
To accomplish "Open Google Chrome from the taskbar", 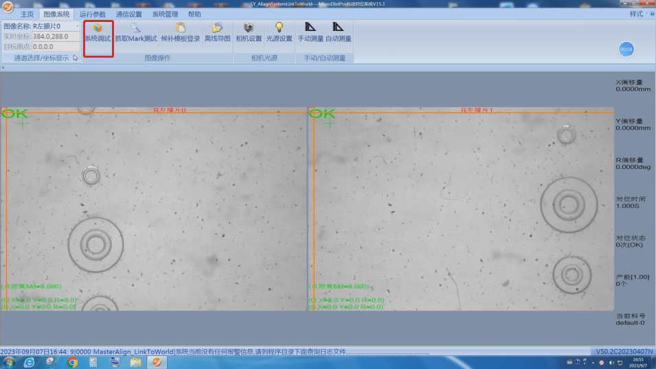I will pos(72,361).
